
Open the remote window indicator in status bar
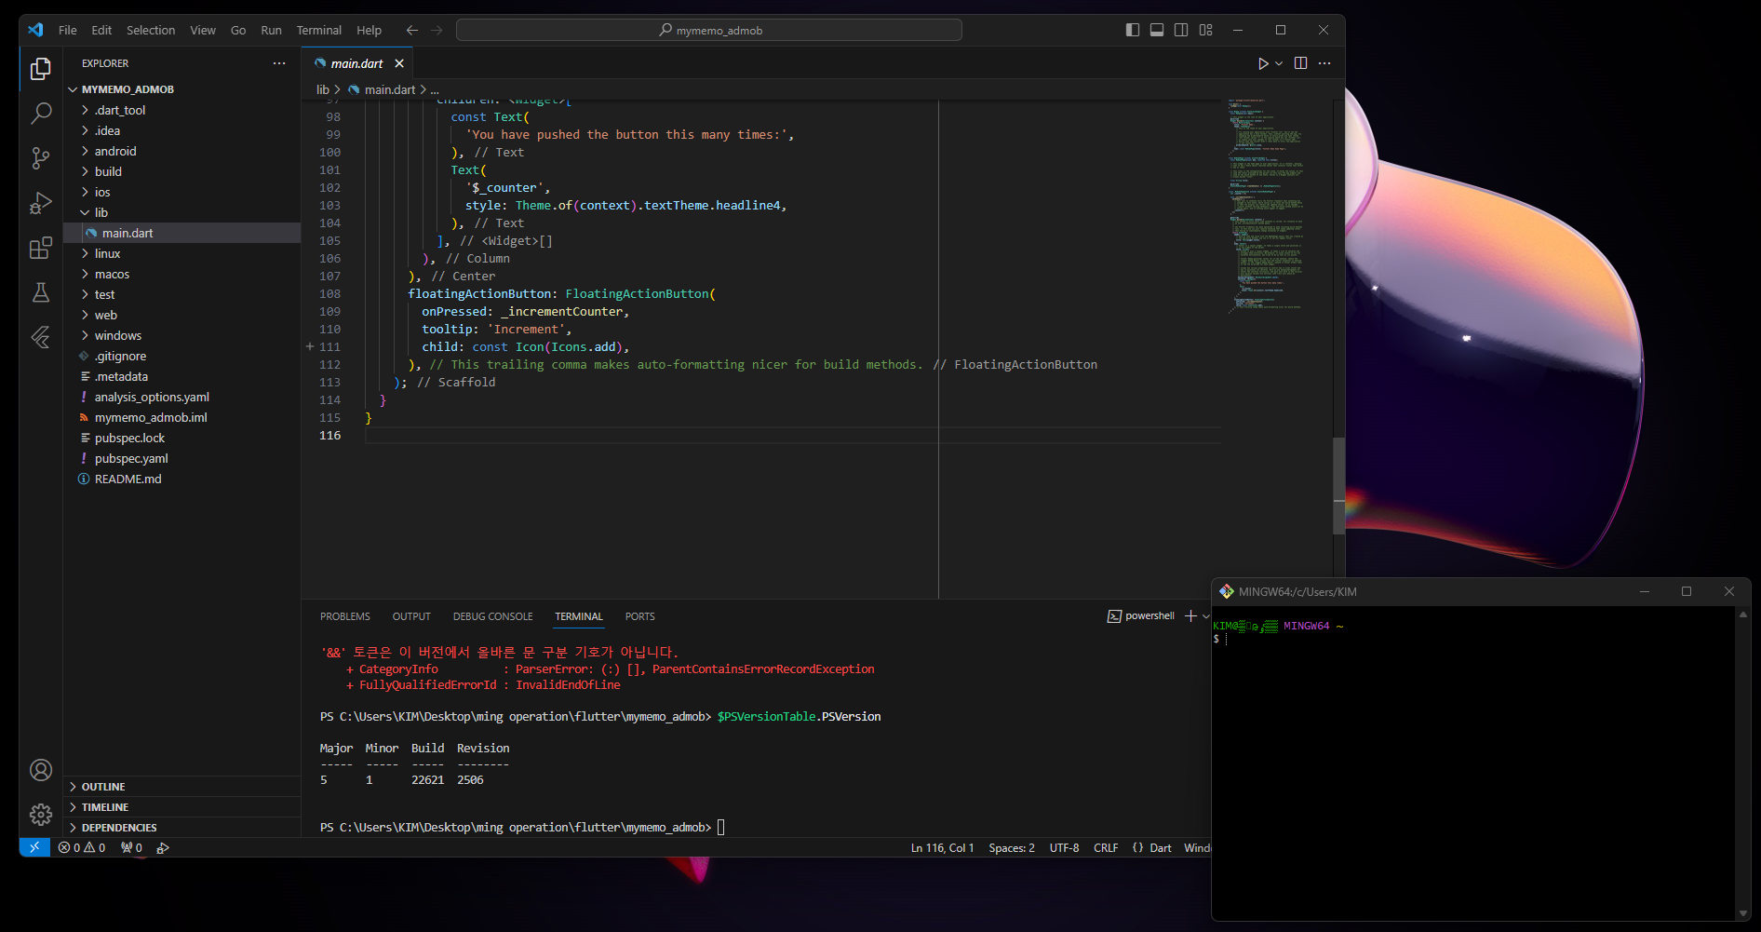(x=34, y=847)
